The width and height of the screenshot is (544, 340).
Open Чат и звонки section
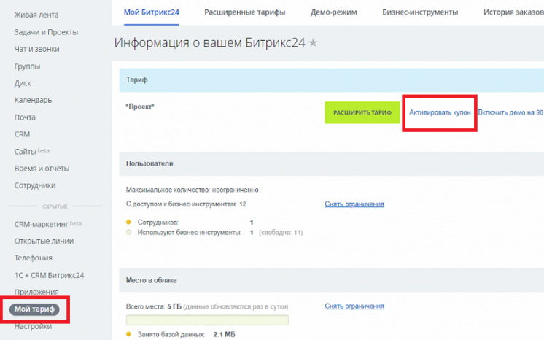pyautogui.click(x=36, y=49)
